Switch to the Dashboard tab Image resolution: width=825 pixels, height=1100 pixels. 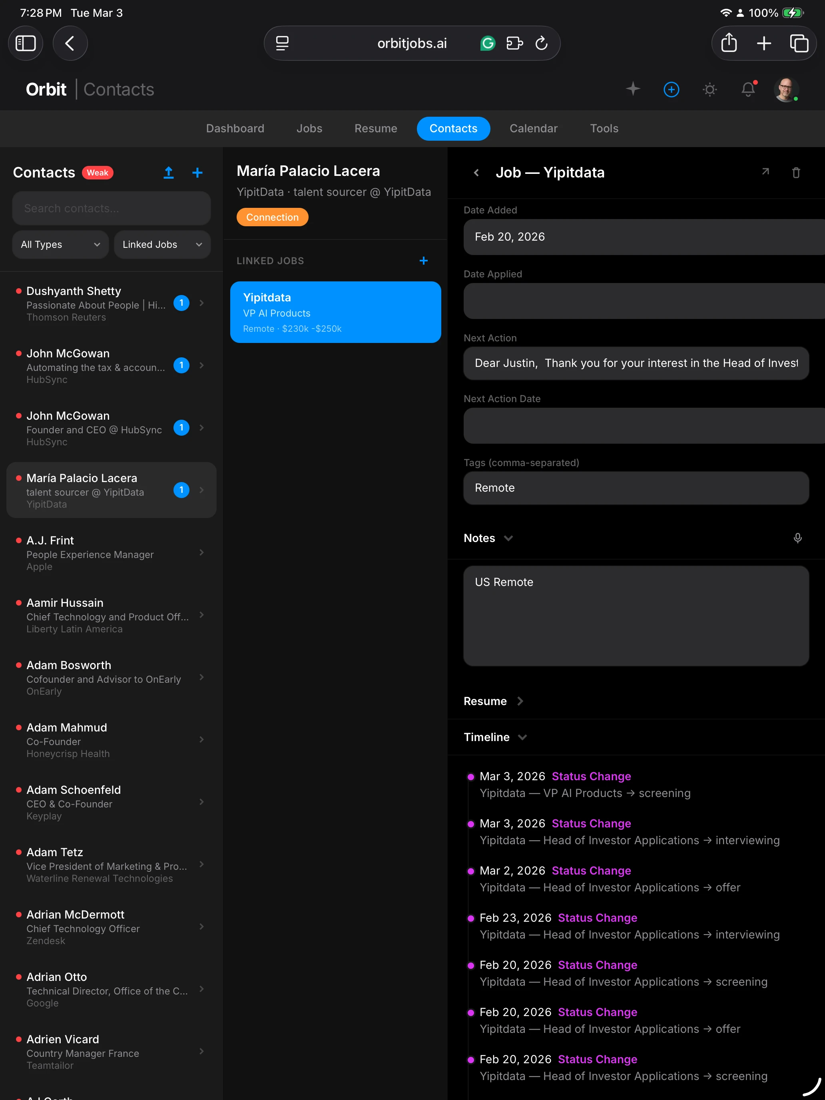pos(235,128)
